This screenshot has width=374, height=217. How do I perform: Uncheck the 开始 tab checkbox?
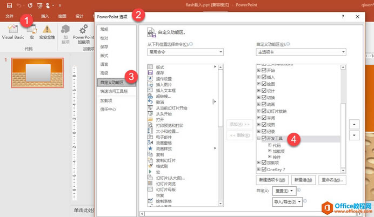point(264,70)
